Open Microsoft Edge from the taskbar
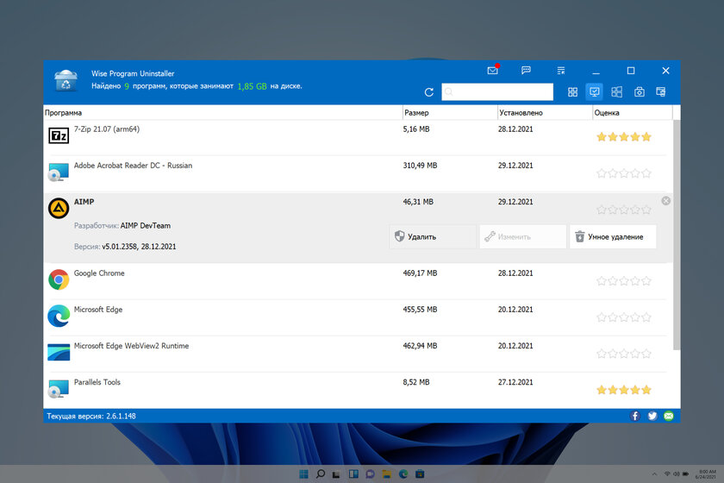Viewport: 724px width, 483px height. (x=403, y=474)
